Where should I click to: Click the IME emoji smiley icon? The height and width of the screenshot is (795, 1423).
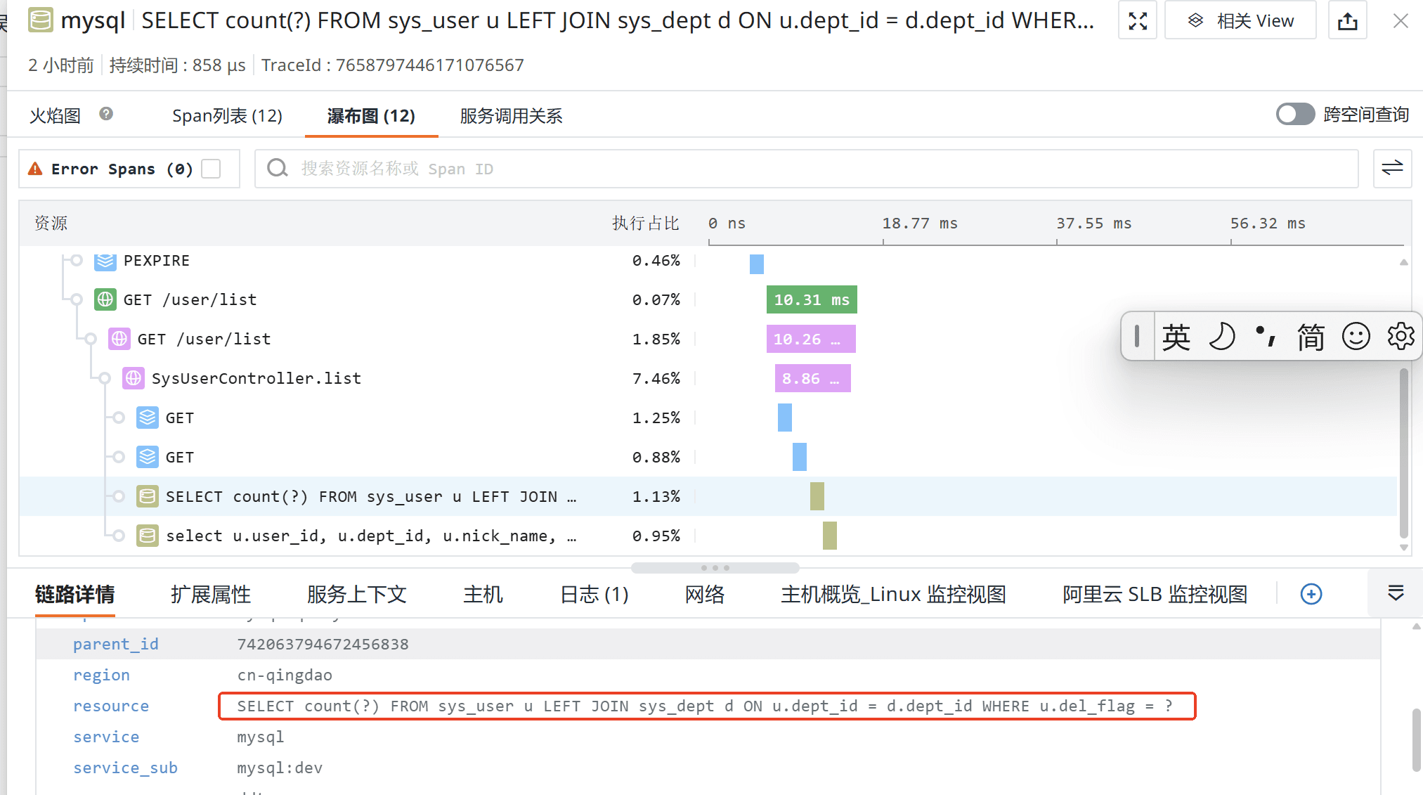(1356, 336)
